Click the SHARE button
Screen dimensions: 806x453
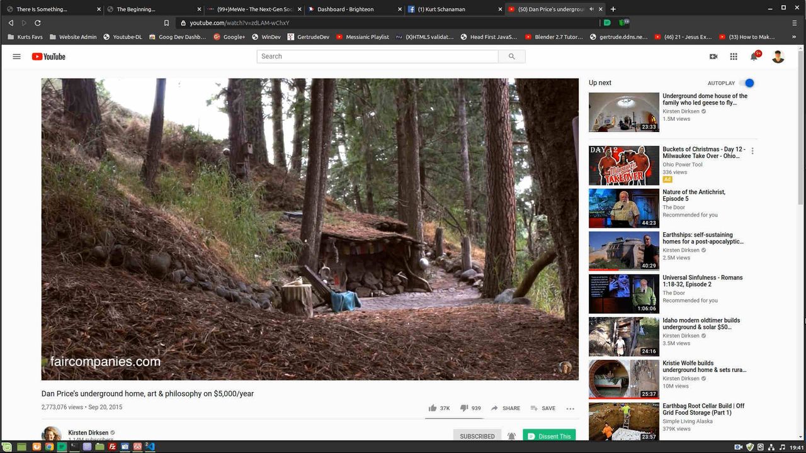tap(506, 408)
